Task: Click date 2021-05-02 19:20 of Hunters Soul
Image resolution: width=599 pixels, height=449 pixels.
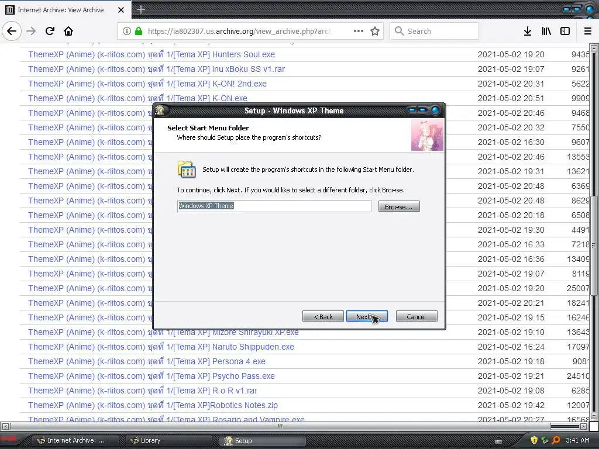Action: pyautogui.click(x=511, y=54)
